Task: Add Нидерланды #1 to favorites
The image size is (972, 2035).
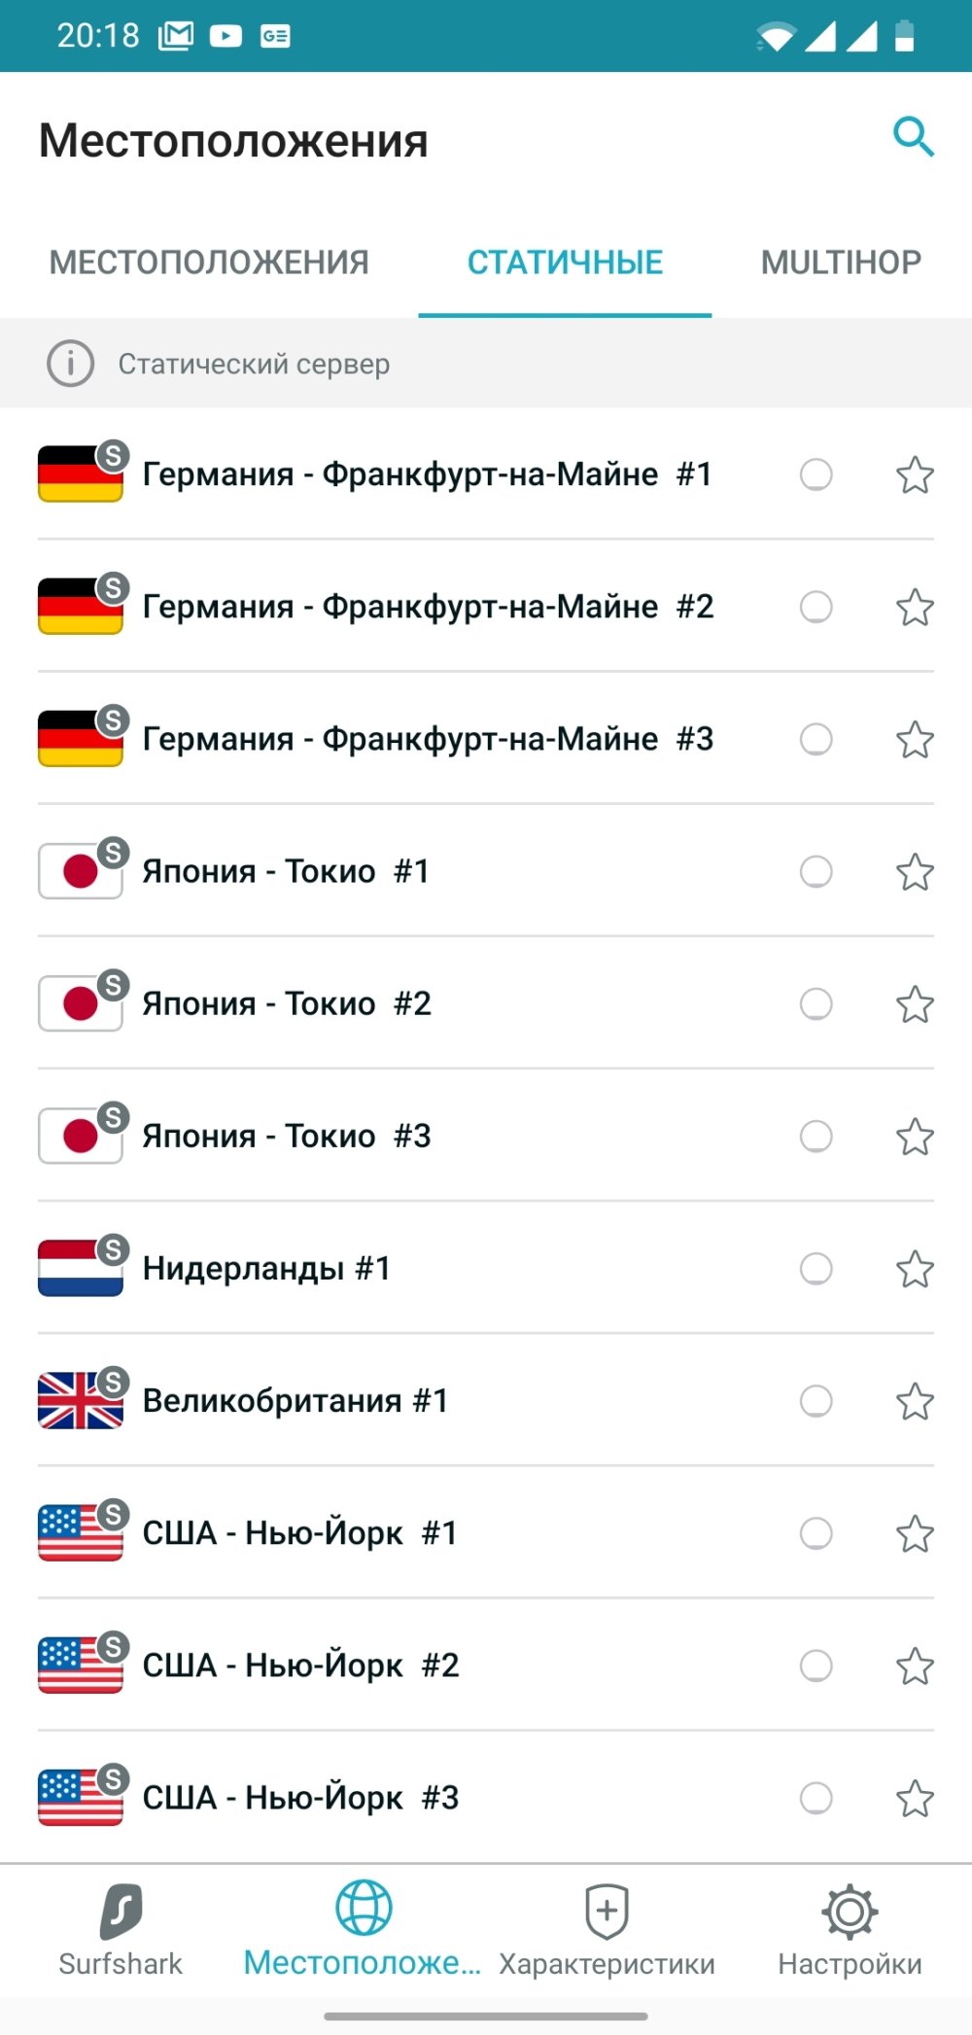Action: coord(915,1268)
